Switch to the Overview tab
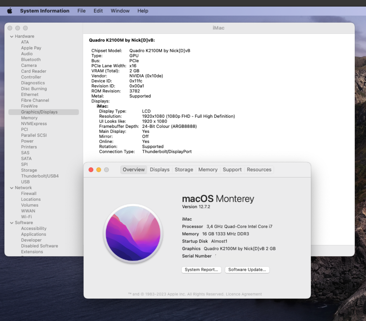 click(134, 170)
